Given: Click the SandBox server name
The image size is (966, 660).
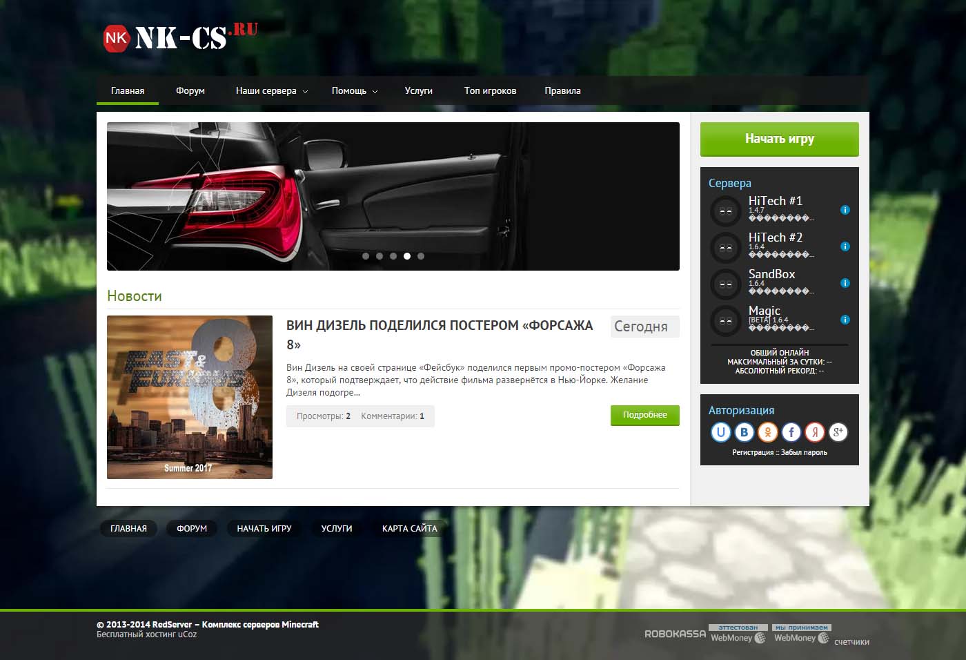Looking at the screenshot, I should 771,274.
